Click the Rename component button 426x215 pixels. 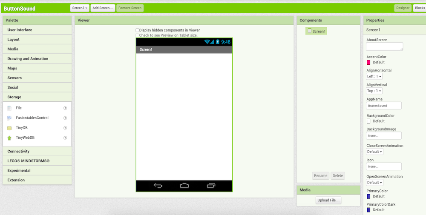tap(321, 176)
